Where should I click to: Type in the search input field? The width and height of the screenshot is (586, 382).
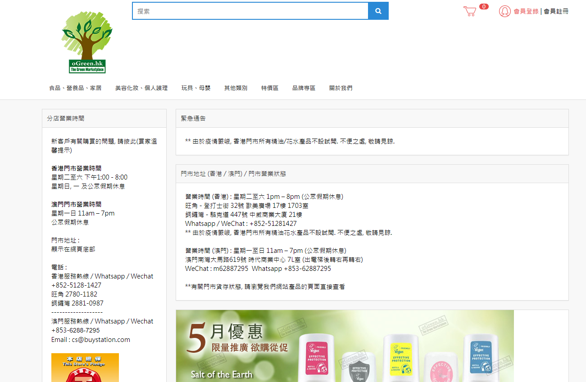(250, 11)
